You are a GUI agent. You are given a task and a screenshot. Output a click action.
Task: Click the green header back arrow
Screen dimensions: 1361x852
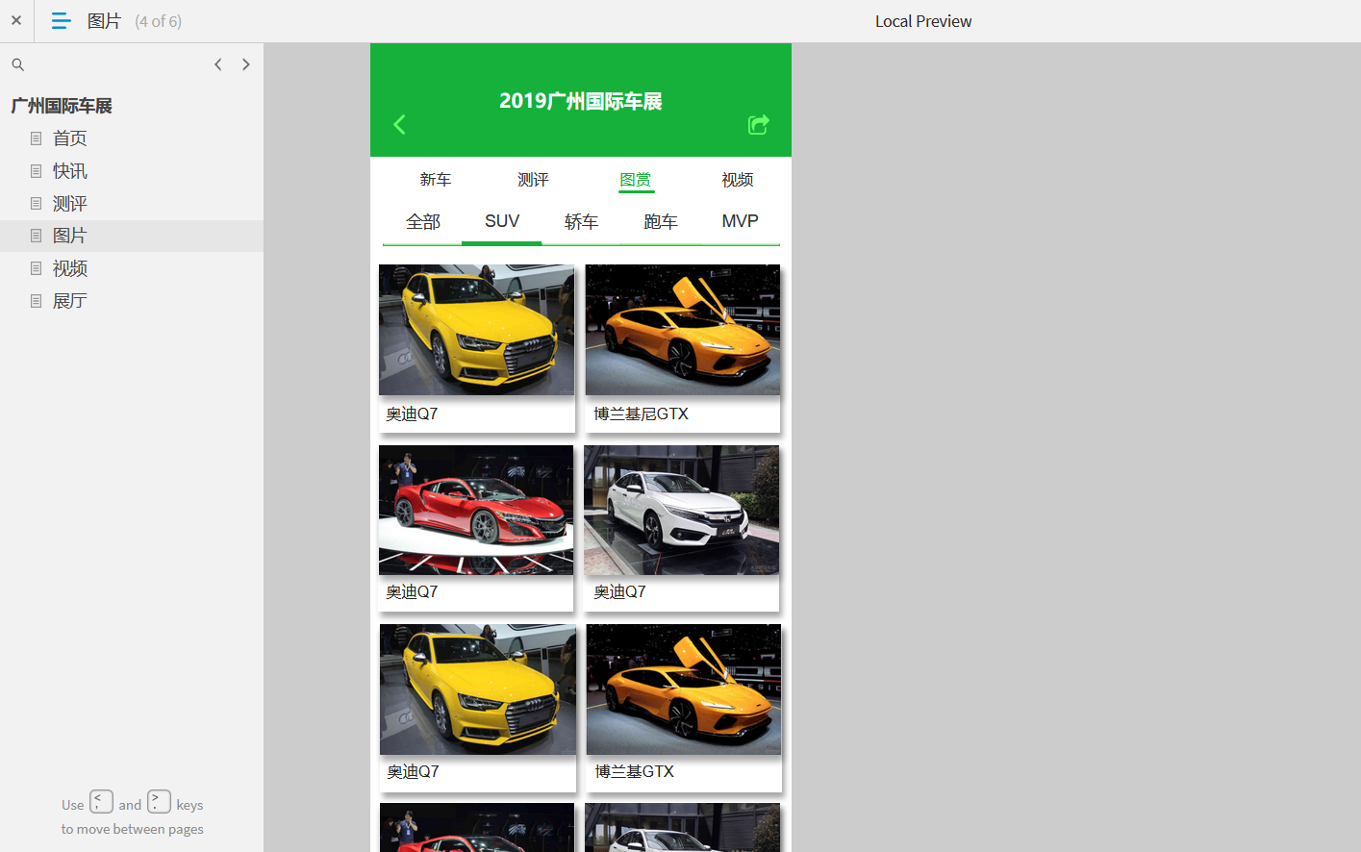coord(399,124)
